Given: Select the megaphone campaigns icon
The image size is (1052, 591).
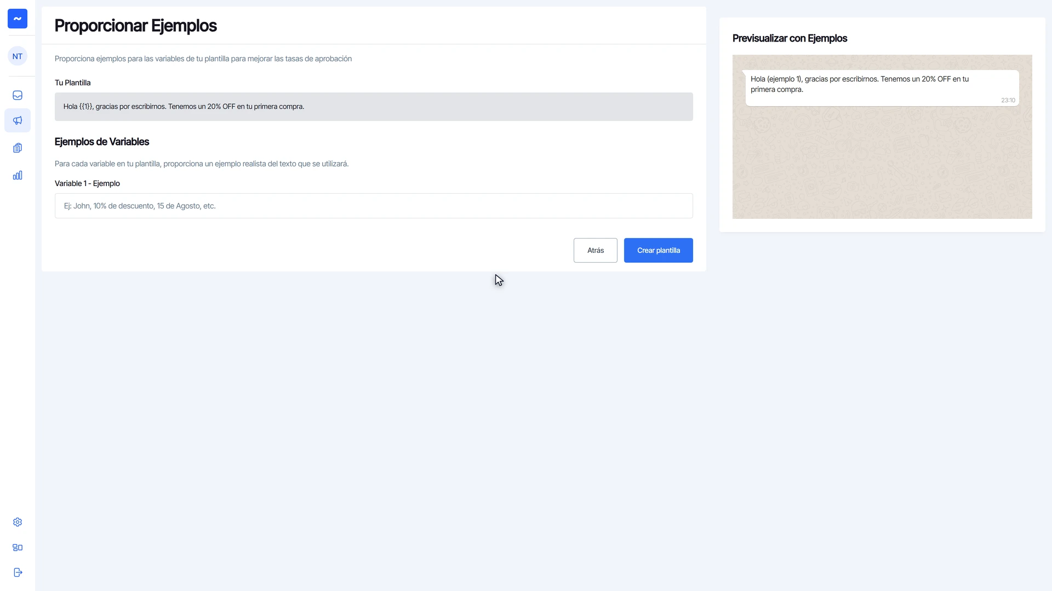Looking at the screenshot, I should [x=18, y=120].
